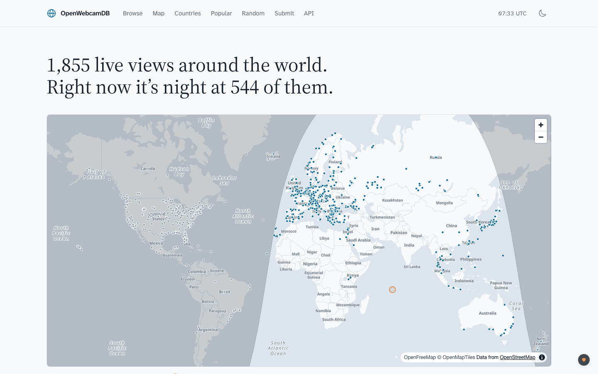Click the Hudson Bay map label
This screenshot has width=598, height=374.
click(179, 172)
